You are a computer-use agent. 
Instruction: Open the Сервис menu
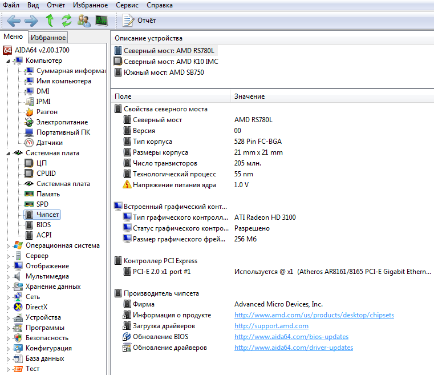coord(127,5)
